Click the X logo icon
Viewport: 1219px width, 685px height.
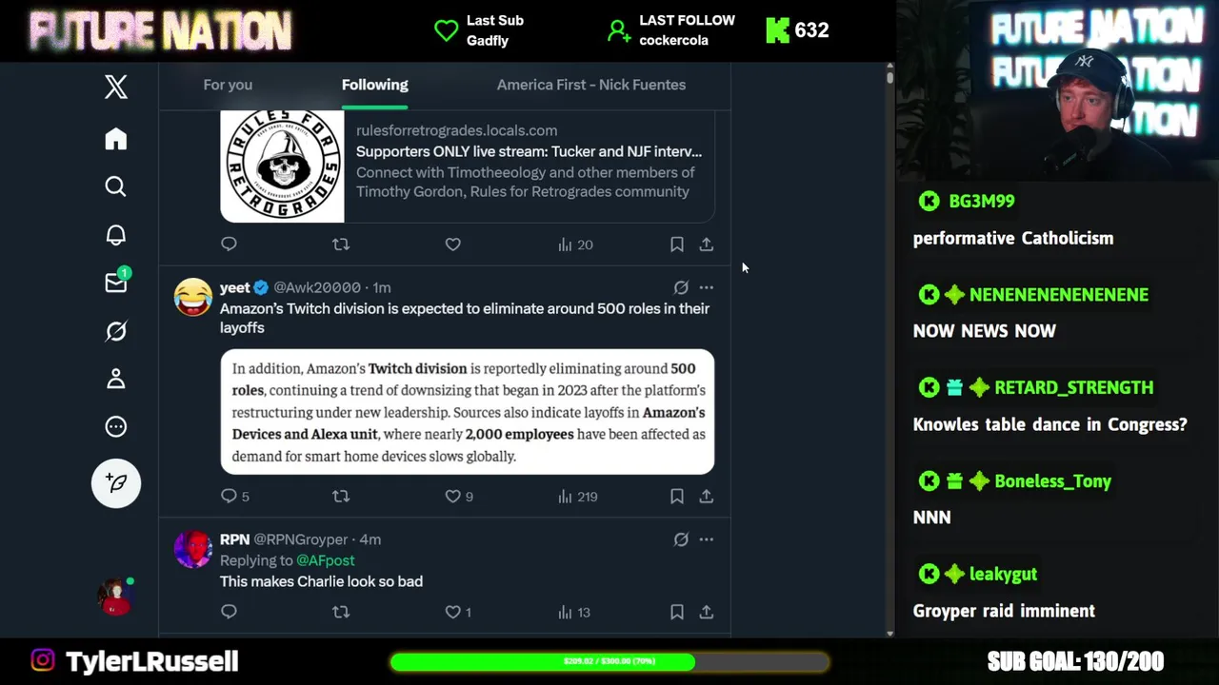pos(116,88)
